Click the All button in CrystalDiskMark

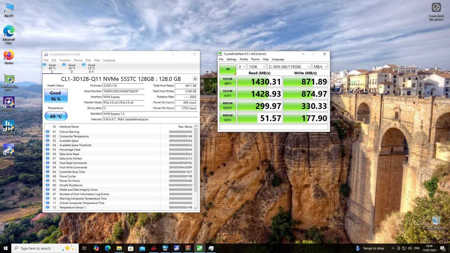(x=228, y=69)
